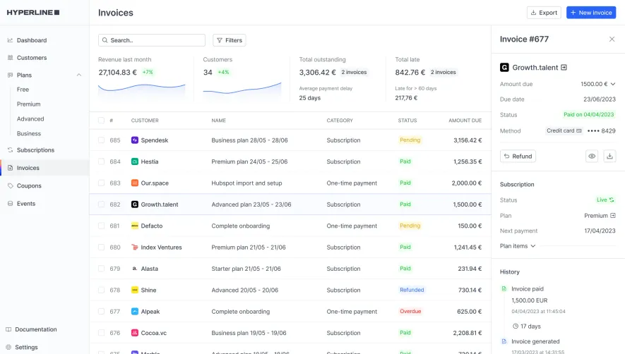Download invoice #677 with the download icon
625x354 pixels.
(x=609, y=156)
